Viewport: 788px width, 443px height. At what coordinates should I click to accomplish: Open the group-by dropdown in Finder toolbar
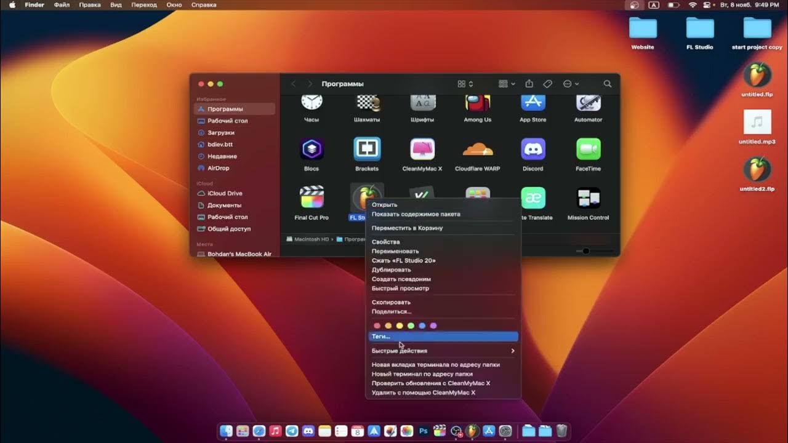507,84
